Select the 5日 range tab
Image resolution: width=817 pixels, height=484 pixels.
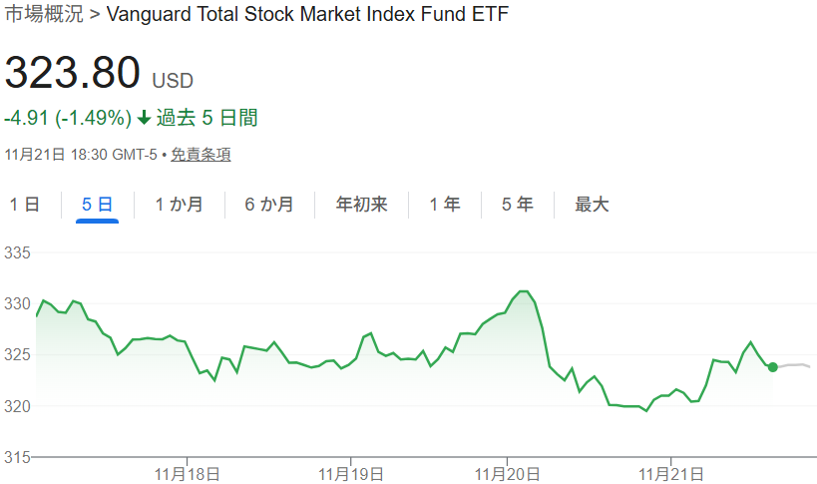pos(97,205)
